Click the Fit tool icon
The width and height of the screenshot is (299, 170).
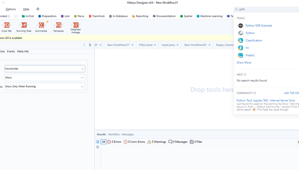click(241, 48)
